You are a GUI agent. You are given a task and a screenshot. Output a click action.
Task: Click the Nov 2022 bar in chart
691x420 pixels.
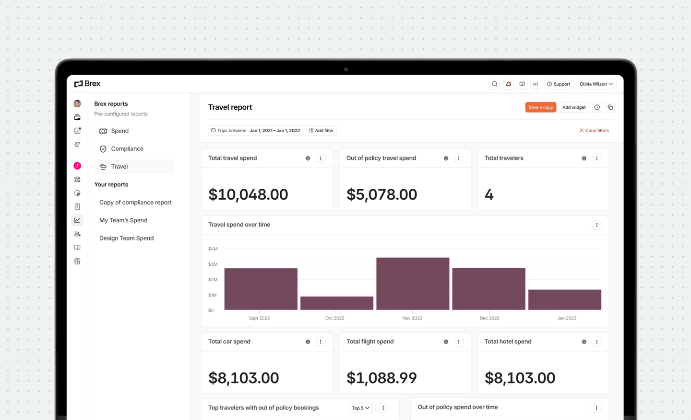coord(413,284)
